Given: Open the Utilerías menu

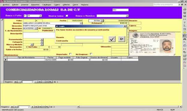Looking at the screenshot, I should tap(66, 5).
